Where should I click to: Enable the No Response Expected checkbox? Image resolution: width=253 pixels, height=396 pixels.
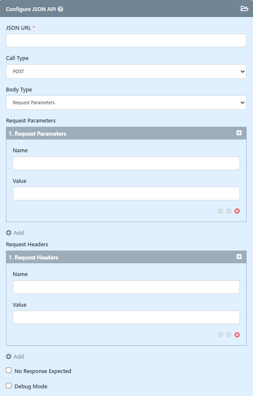tap(9, 370)
